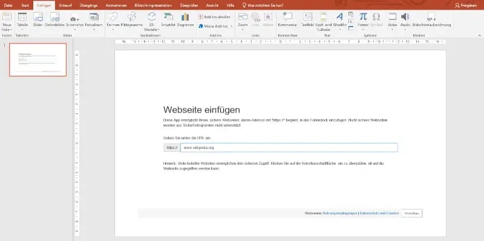
Task: Click the Aktion star icon
Action: (268, 17)
